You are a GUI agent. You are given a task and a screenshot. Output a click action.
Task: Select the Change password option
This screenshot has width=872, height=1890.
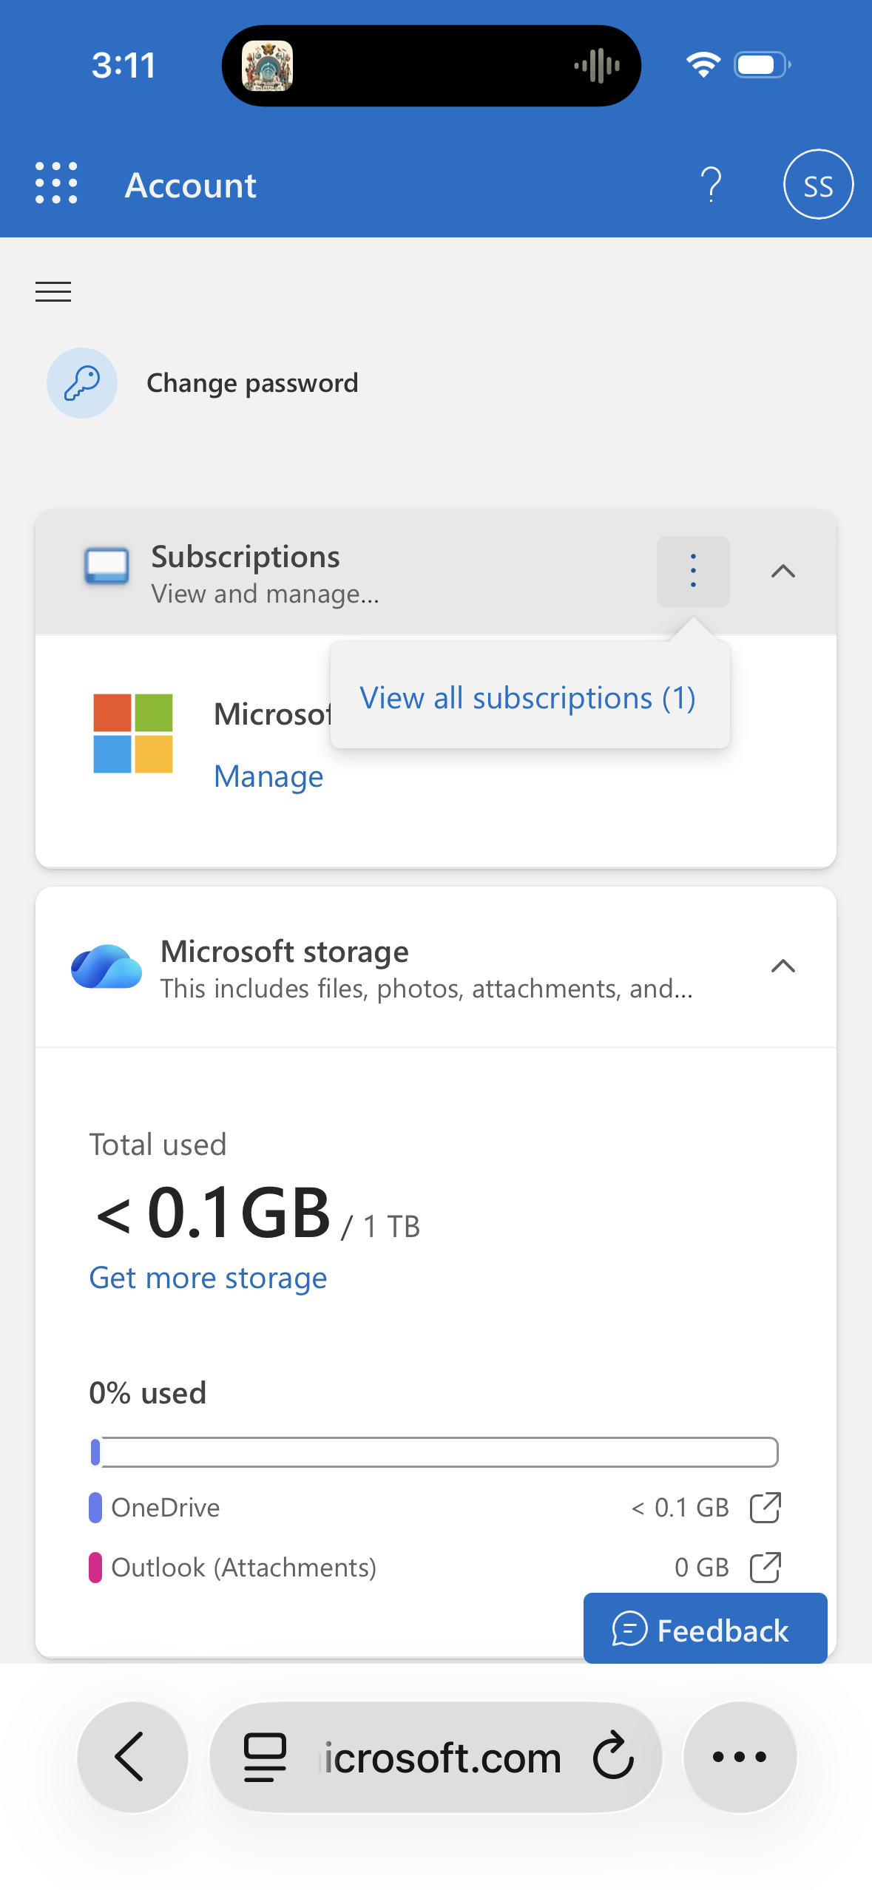pos(252,383)
